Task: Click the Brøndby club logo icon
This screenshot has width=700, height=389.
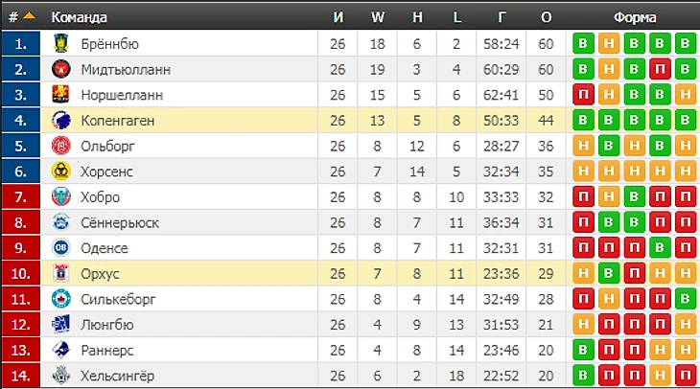Action: 61,44
